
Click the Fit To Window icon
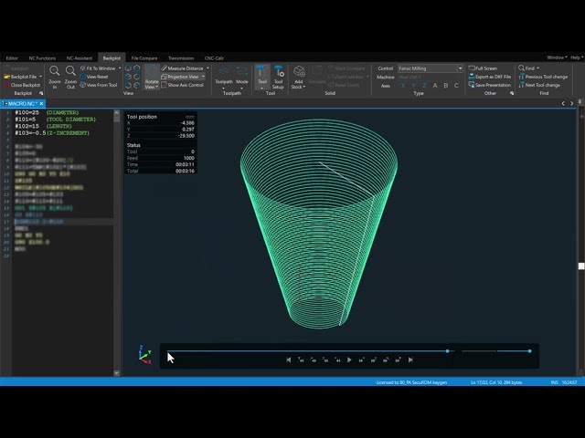pos(83,68)
